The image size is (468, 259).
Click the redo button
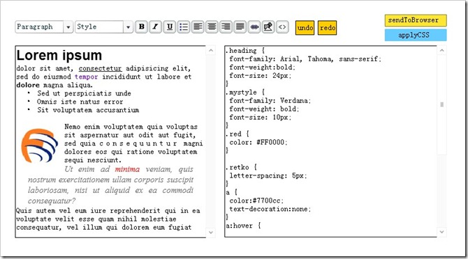pyautogui.click(x=327, y=28)
